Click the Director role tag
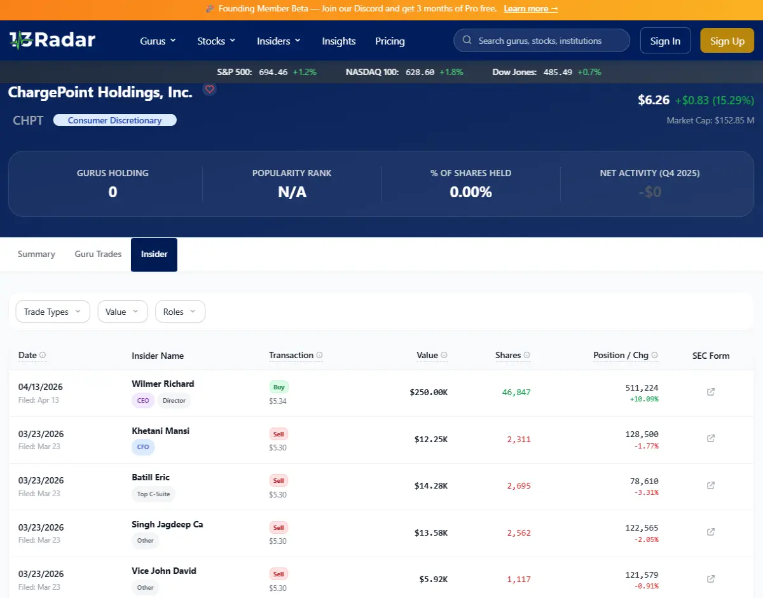The height and width of the screenshot is (598, 763). click(x=174, y=401)
